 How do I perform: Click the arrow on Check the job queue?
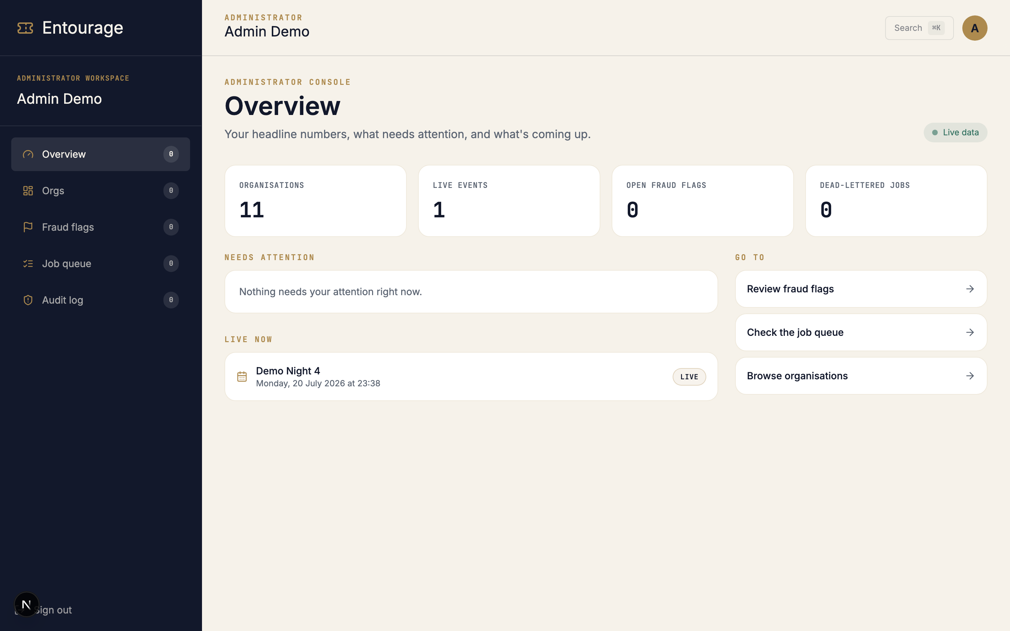pos(970,332)
